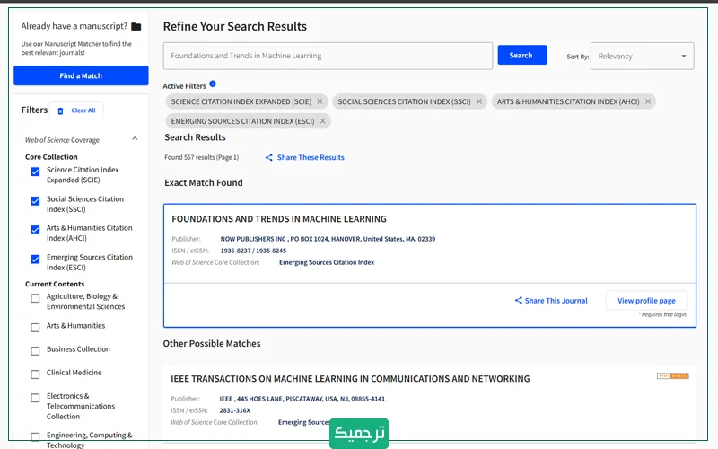Uncheck Social Sciences Citation Index checkbox
The width and height of the screenshot is (718, 449).
tap(35, 201)
